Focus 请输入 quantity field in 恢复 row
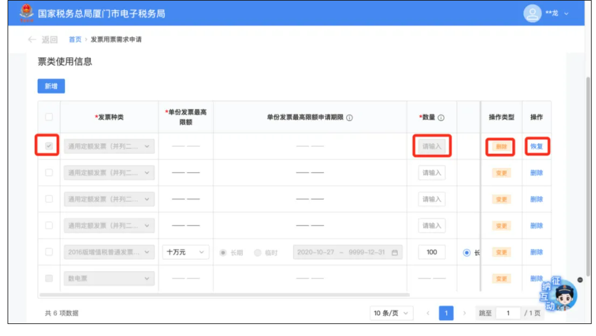 pyautogui.click(x=432, y=146)
